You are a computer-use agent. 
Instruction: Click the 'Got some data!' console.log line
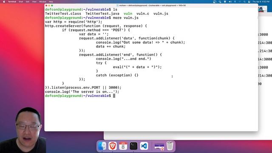pos(141,42)
